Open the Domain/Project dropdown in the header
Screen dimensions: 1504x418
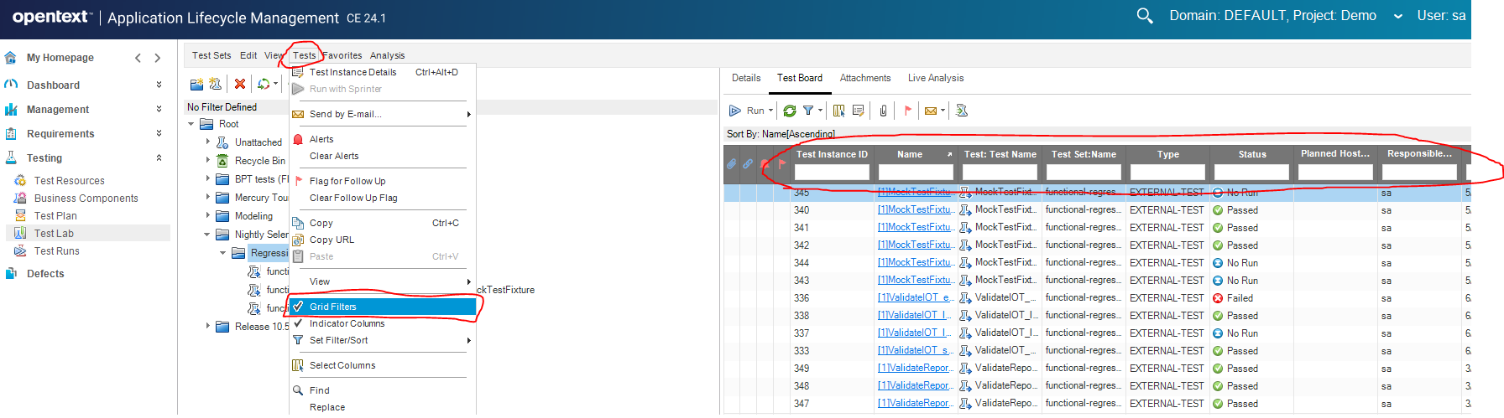(x=1398, y=16)
